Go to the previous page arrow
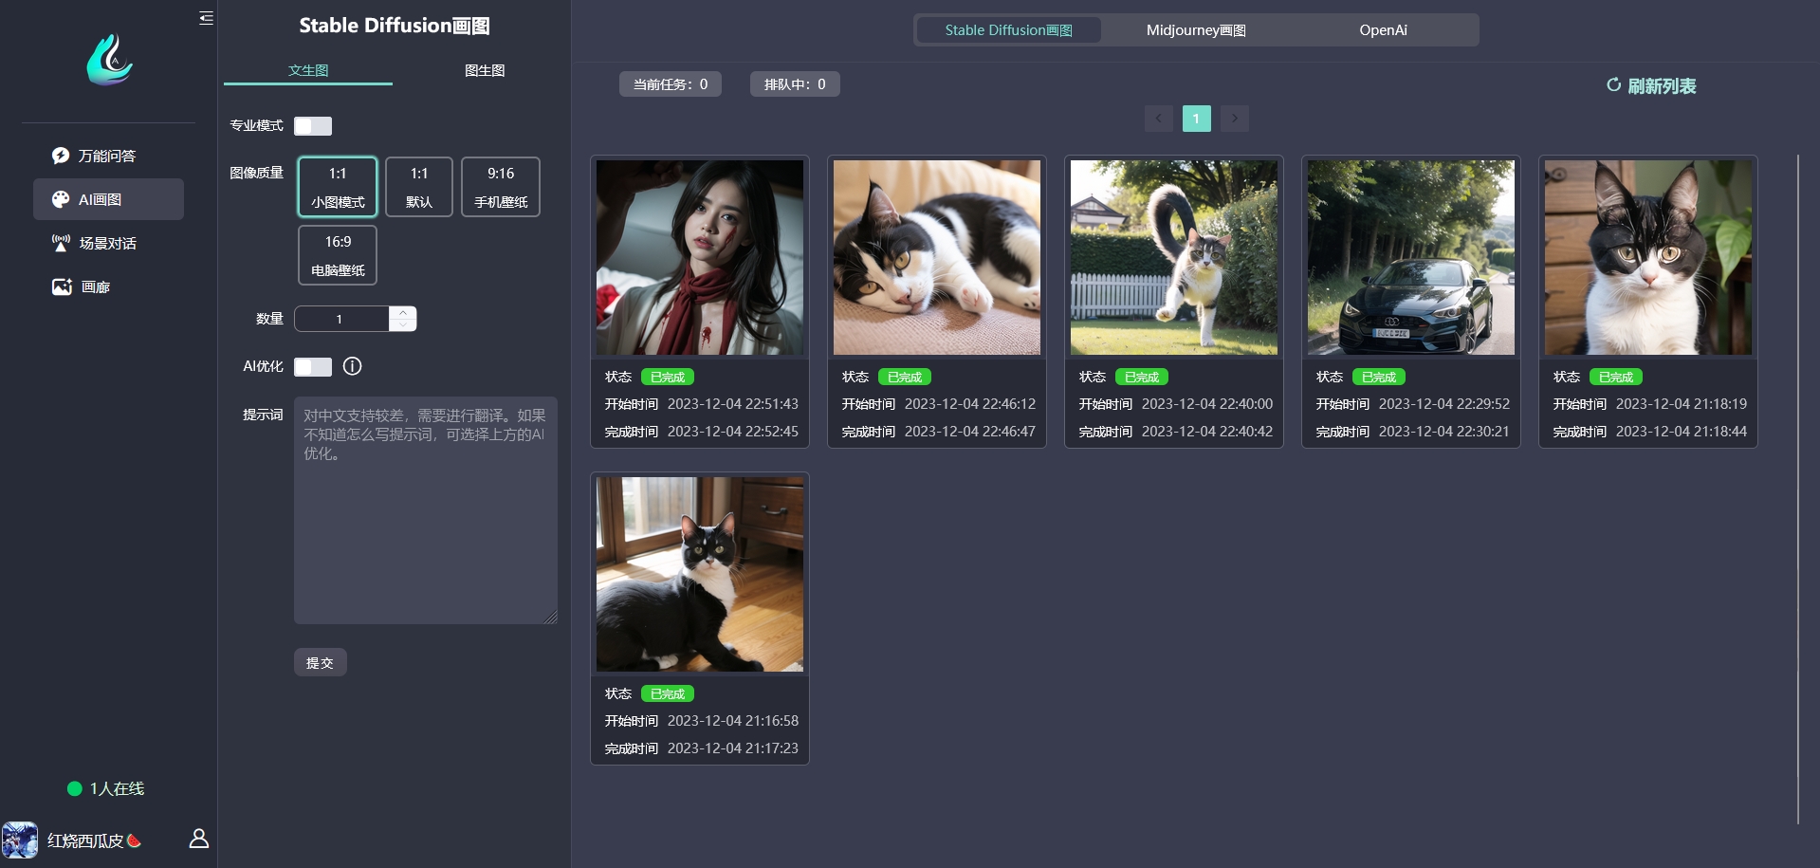This screenshot has width=1820, height=868. point(1159,119)
